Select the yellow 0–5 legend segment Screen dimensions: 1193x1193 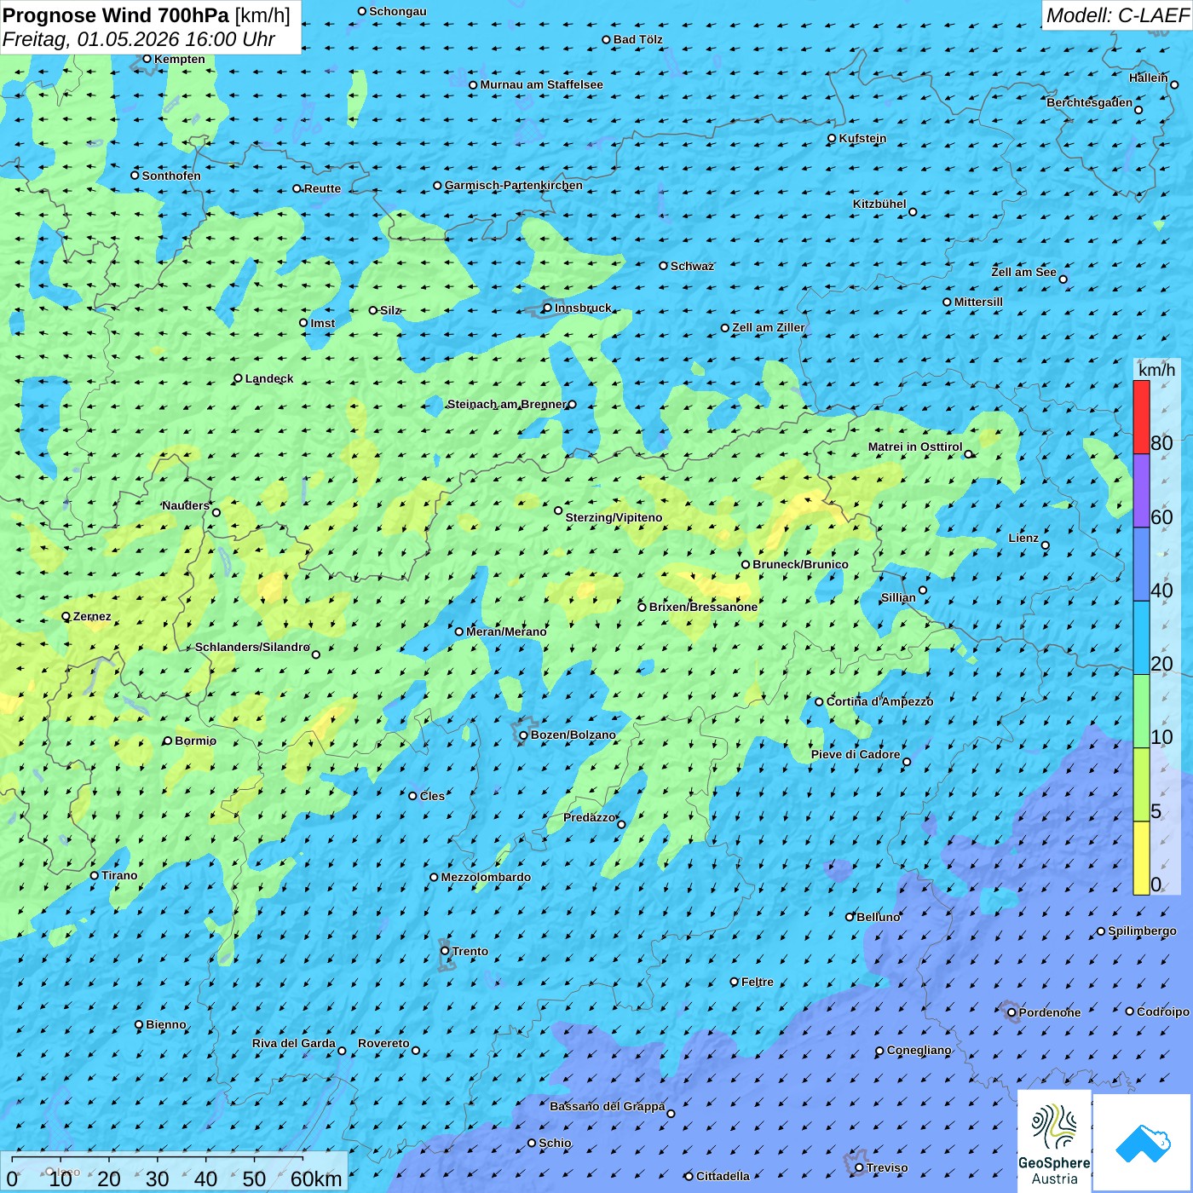[1141, 858]
